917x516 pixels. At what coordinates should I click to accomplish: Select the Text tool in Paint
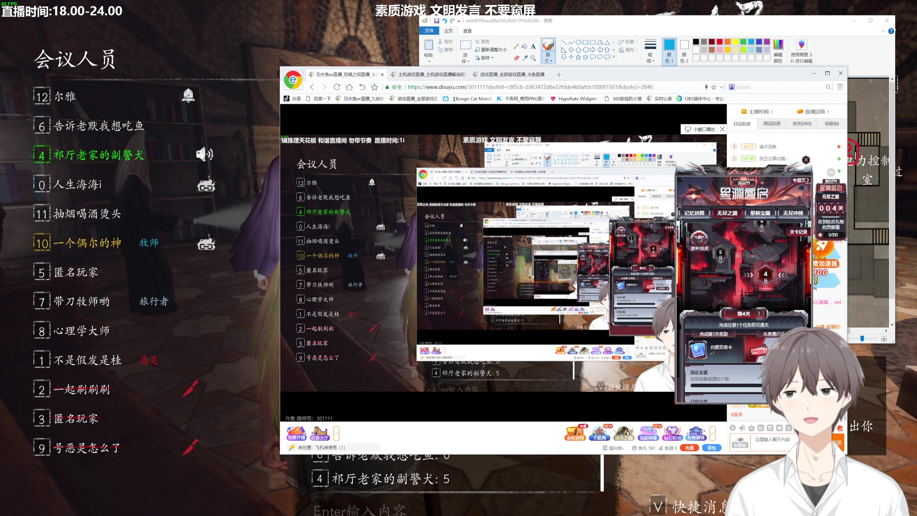(x=533, y=46)
